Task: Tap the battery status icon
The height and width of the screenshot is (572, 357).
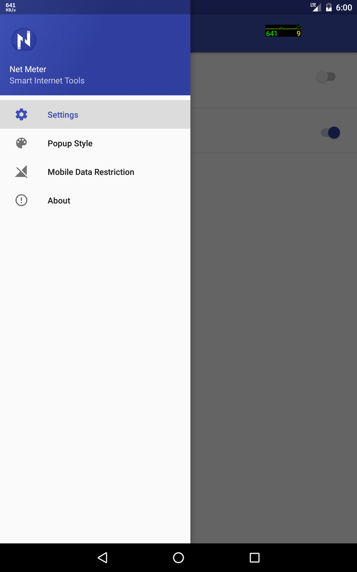Action: click(329, 7)
